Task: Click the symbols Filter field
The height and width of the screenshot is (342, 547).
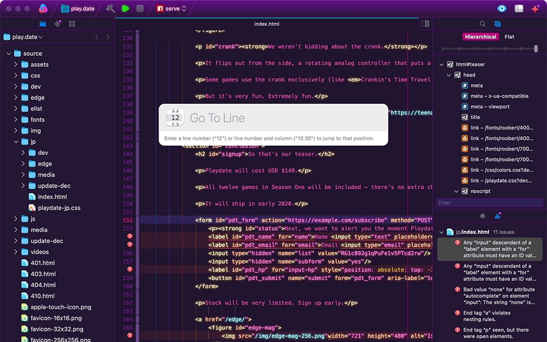Action: point(490,203)
